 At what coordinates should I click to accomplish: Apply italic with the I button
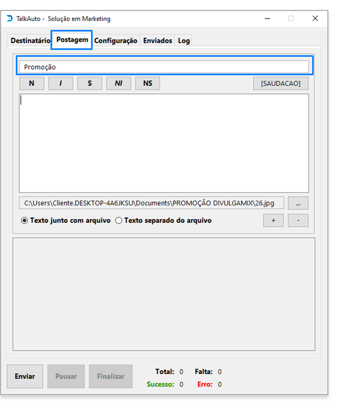61,84
